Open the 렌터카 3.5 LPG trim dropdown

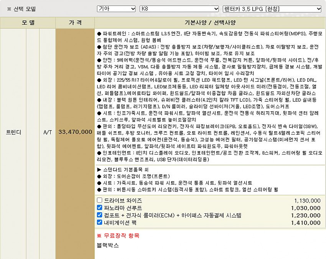click(272, 8)
